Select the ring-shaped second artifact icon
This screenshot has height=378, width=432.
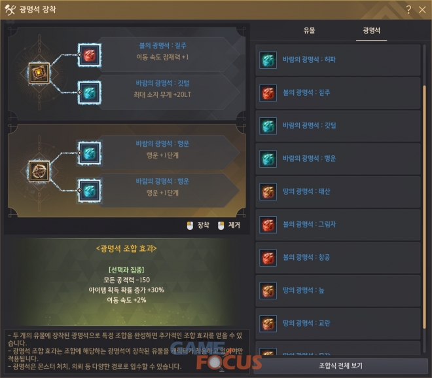[39, 171]
